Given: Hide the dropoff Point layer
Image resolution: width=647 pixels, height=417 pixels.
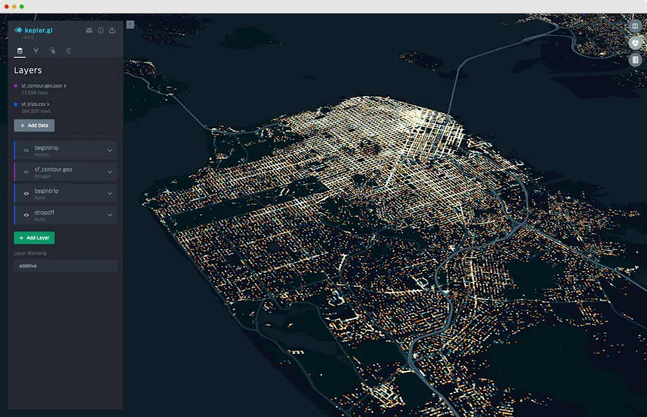Looking at the screenshot, I should [27, 215].
